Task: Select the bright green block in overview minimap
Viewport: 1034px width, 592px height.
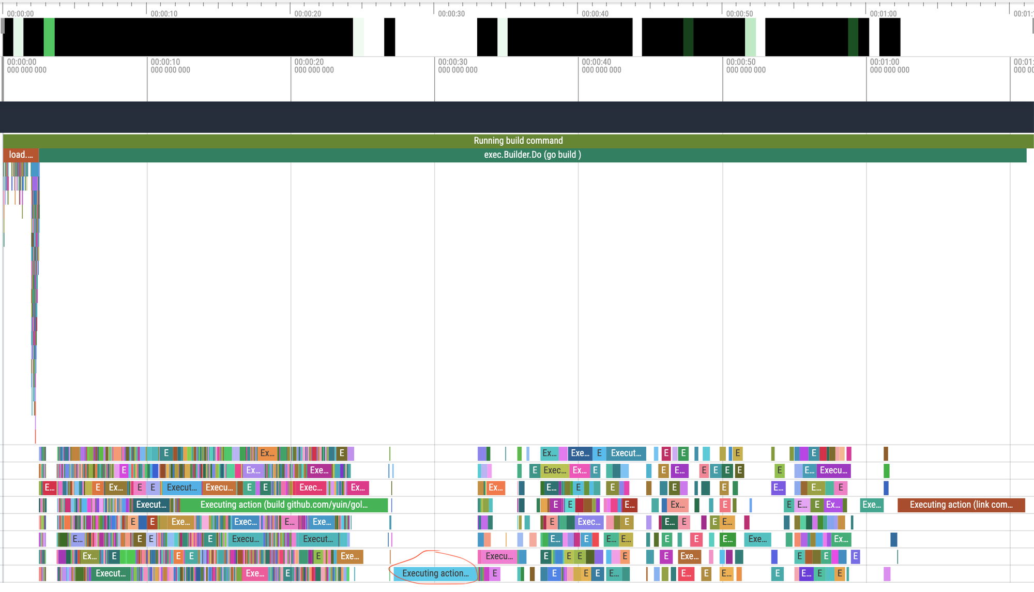Action: coord(49,37)
